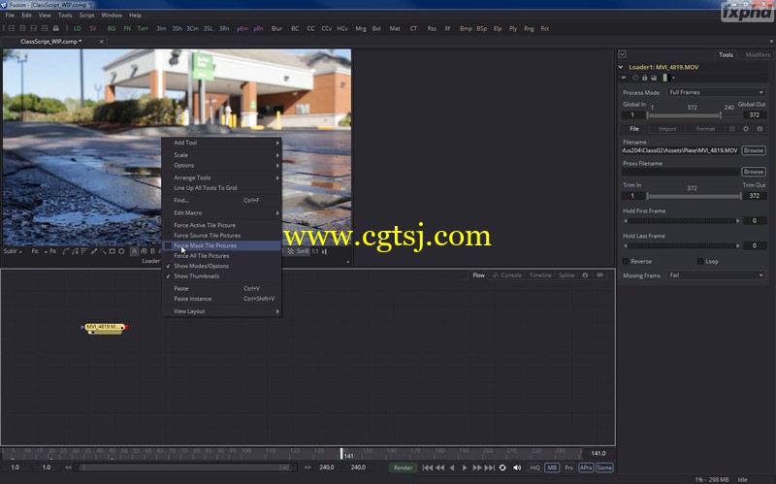This screenshot has width=776, height=484.
Task: Adjust the Hold First Frame slider
Action: [682, 221]
